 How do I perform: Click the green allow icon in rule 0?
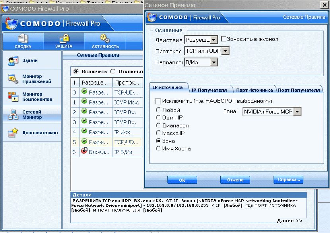(84, 91)
